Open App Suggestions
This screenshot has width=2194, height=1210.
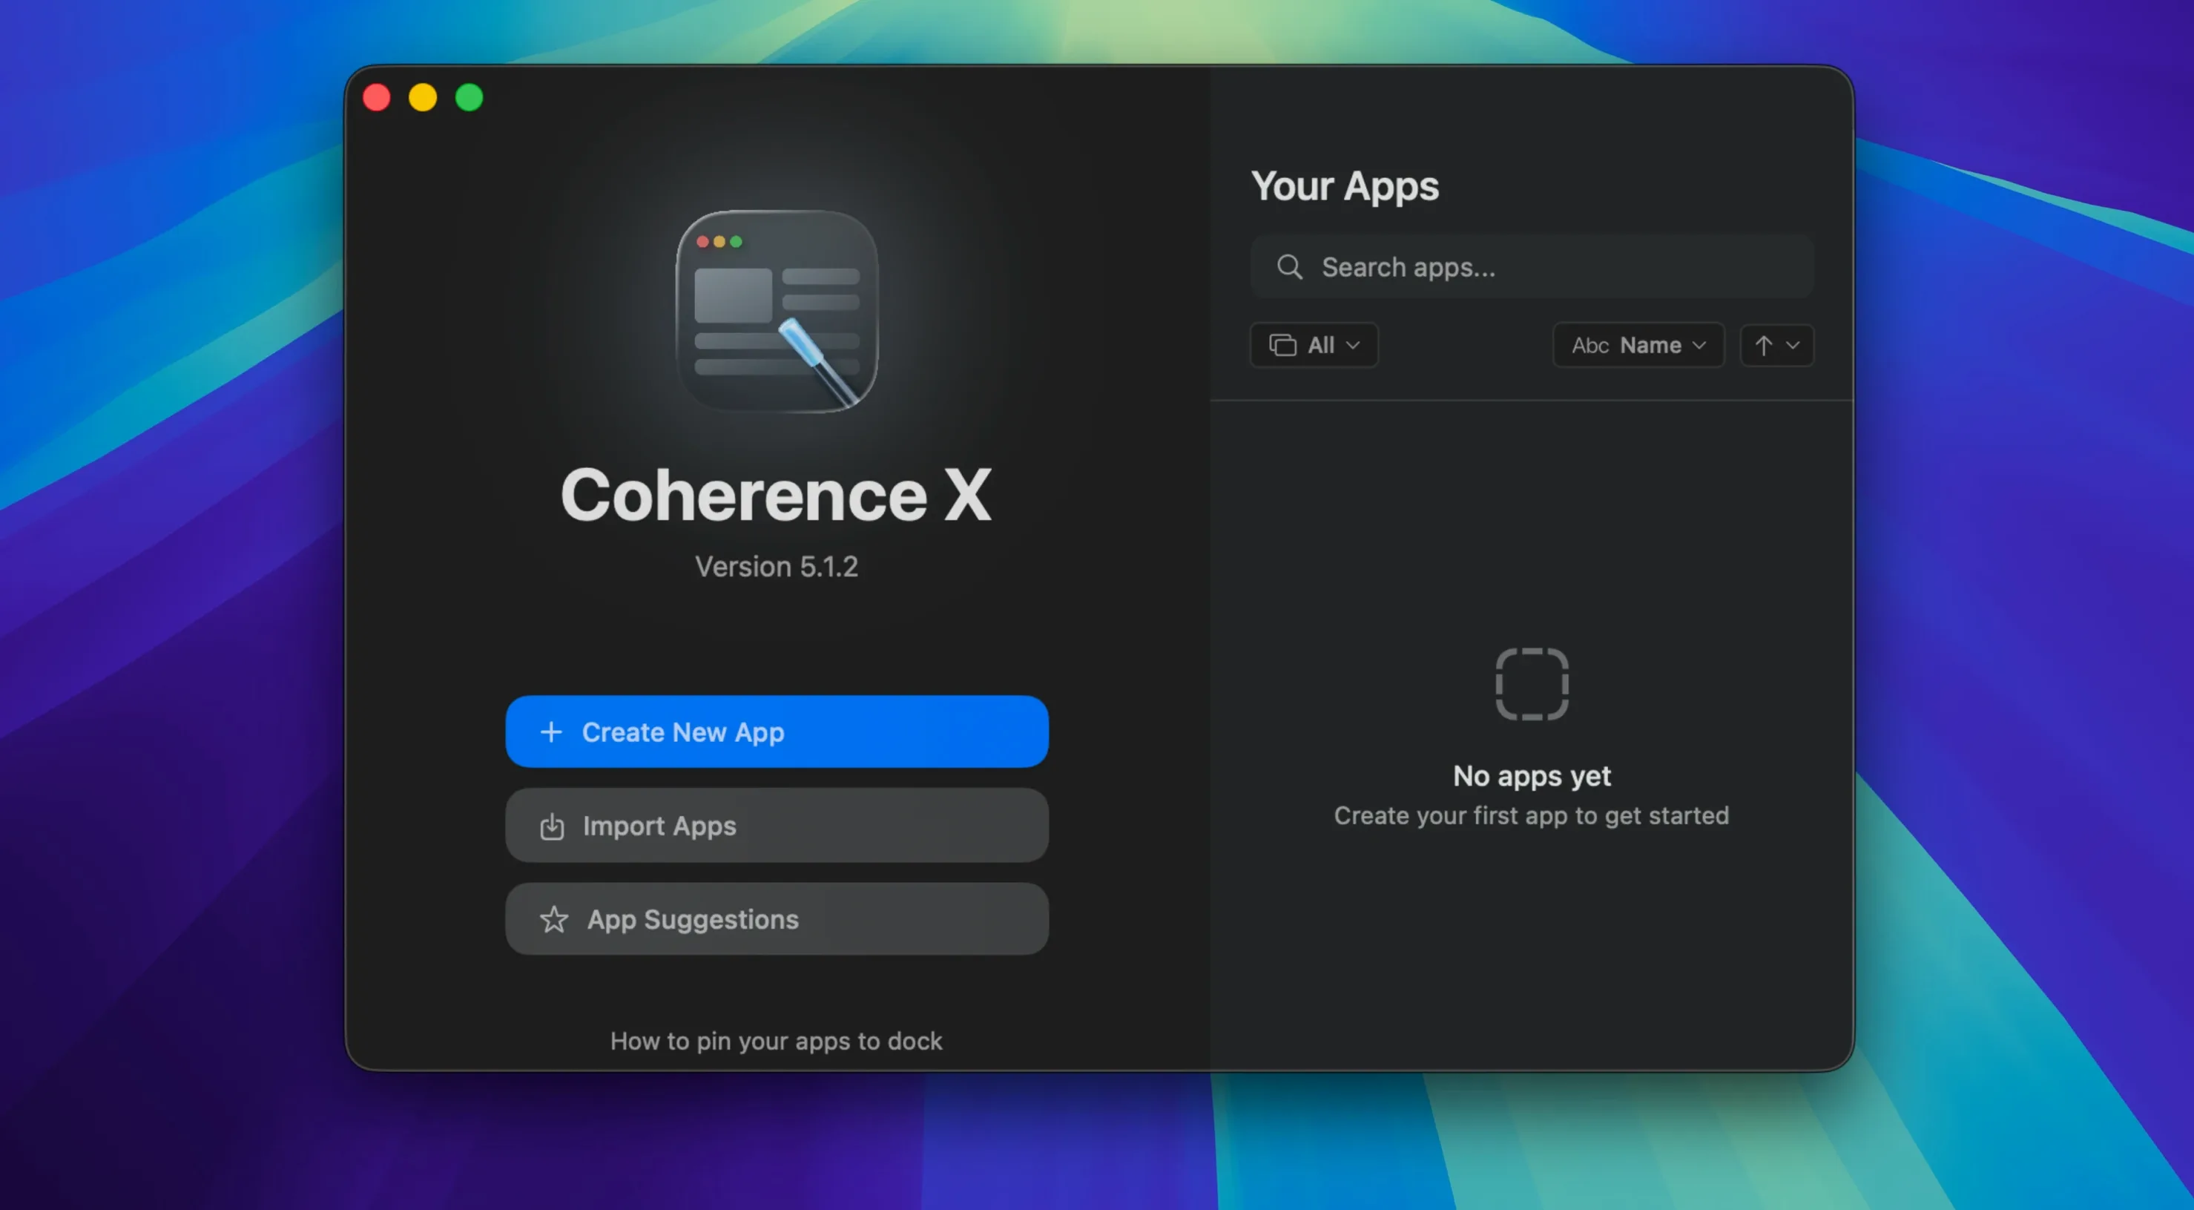click(776, 918)
